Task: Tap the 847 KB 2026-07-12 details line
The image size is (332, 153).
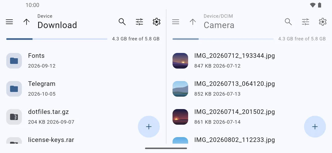Action: pos(217,66)
